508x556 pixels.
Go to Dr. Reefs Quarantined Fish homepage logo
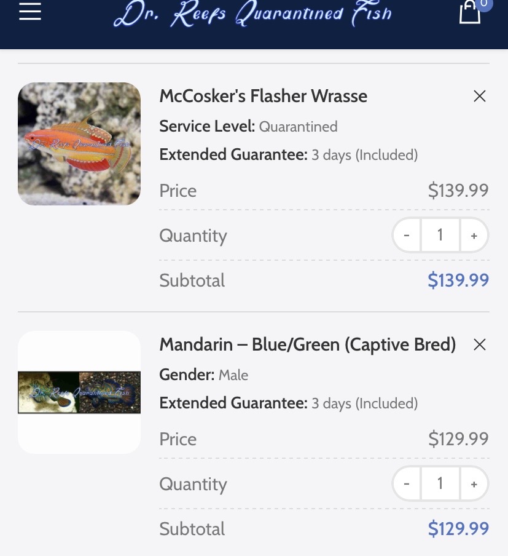252,14
